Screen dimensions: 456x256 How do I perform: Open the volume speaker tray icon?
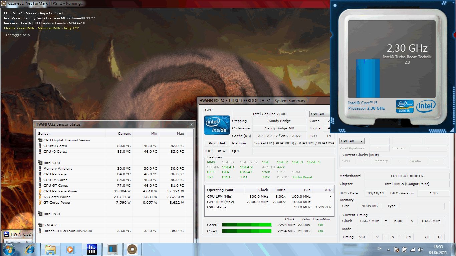[420, 249]
